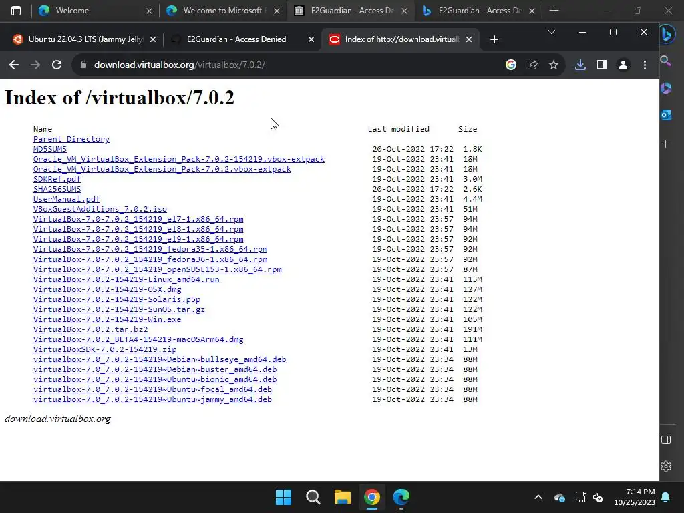Open Edge sidebar settings gear

666,466
